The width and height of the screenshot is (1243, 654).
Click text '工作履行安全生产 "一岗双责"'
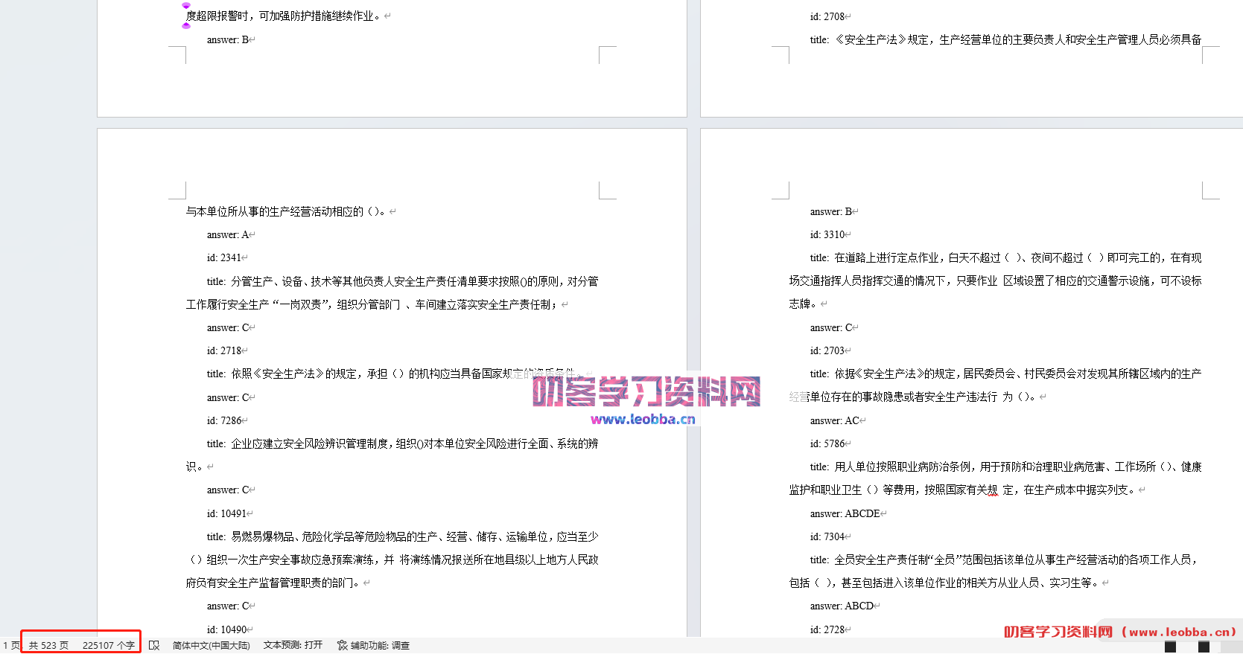[x=258, y=304]
